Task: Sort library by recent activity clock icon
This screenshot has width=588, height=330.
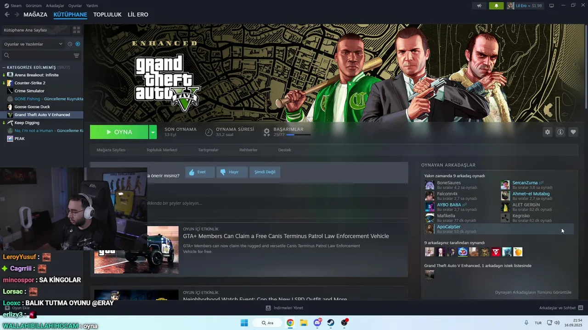Action: click(70, 44)
